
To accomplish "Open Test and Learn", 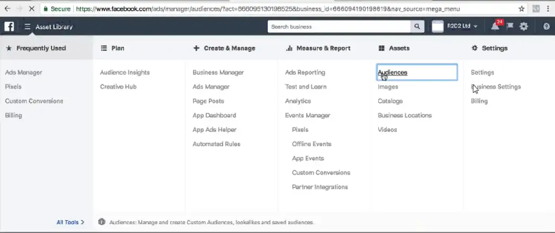I will (x=306, y=86).
